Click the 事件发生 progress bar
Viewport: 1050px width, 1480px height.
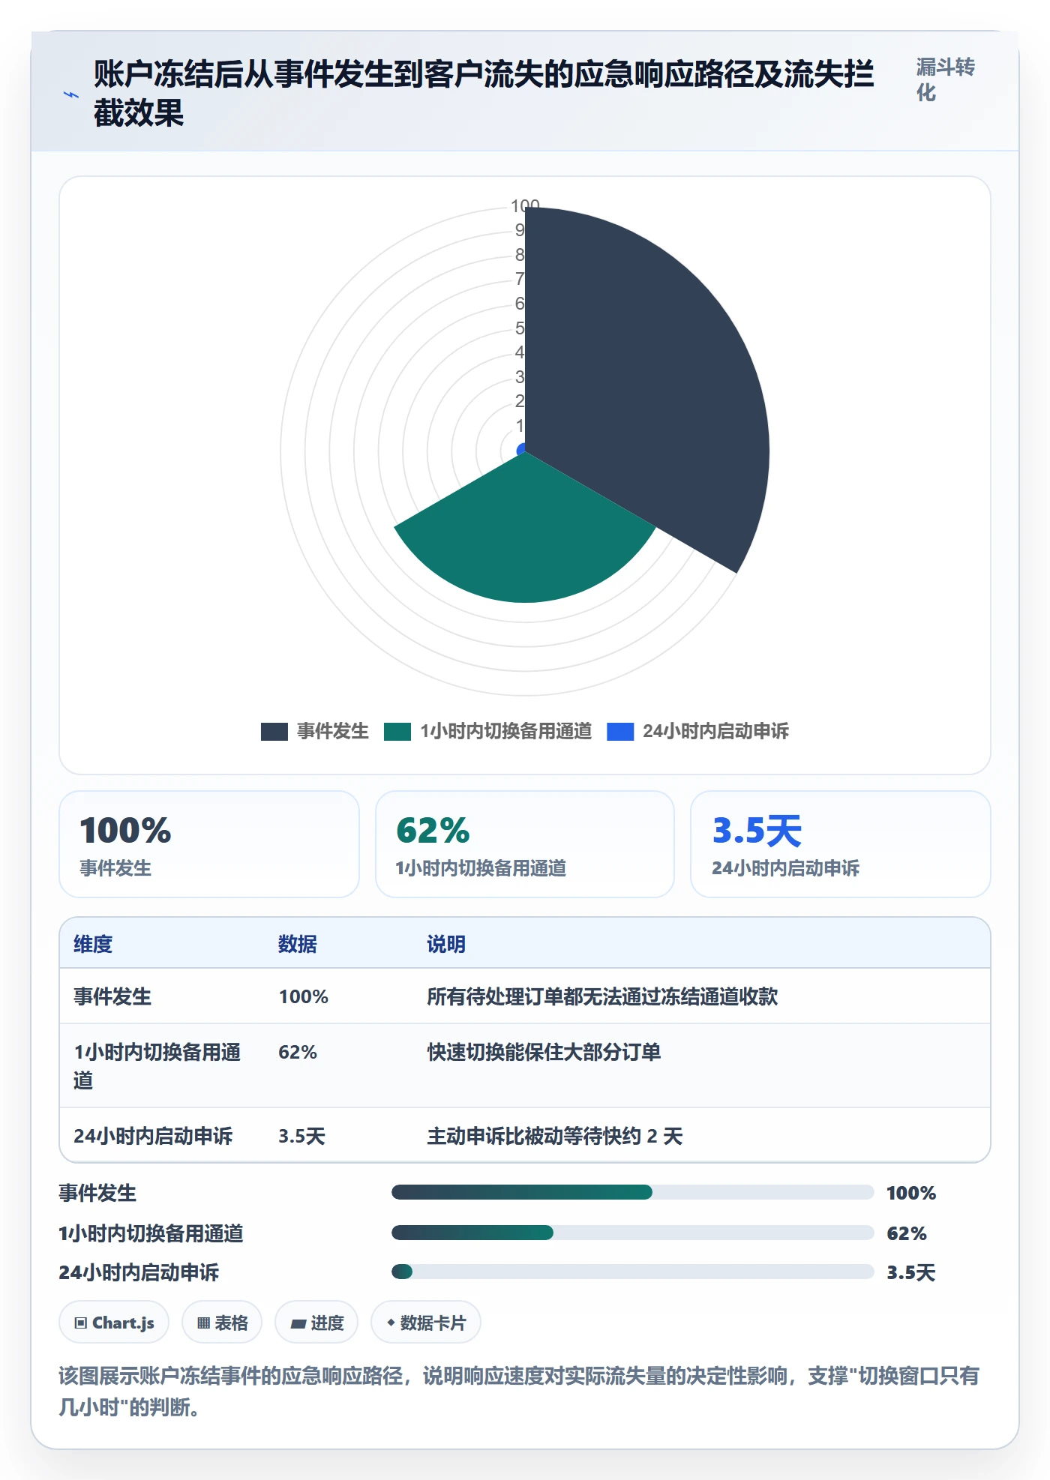[x=633, y=1192]
